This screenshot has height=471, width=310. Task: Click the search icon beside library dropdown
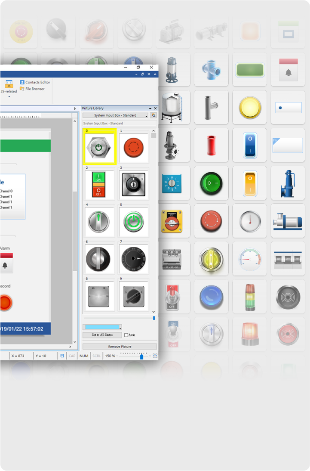click(153, 115)
